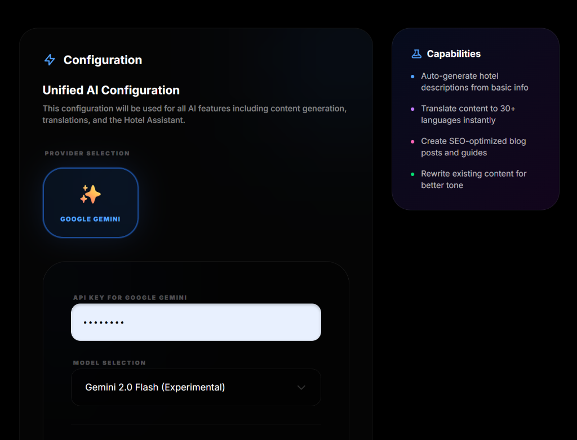
Task: Click the lightning bolt icon beside Configuration
Action: (x=50, y=60)
